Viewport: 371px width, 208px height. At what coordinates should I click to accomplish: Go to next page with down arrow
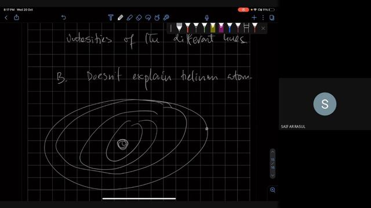point(272,175)
